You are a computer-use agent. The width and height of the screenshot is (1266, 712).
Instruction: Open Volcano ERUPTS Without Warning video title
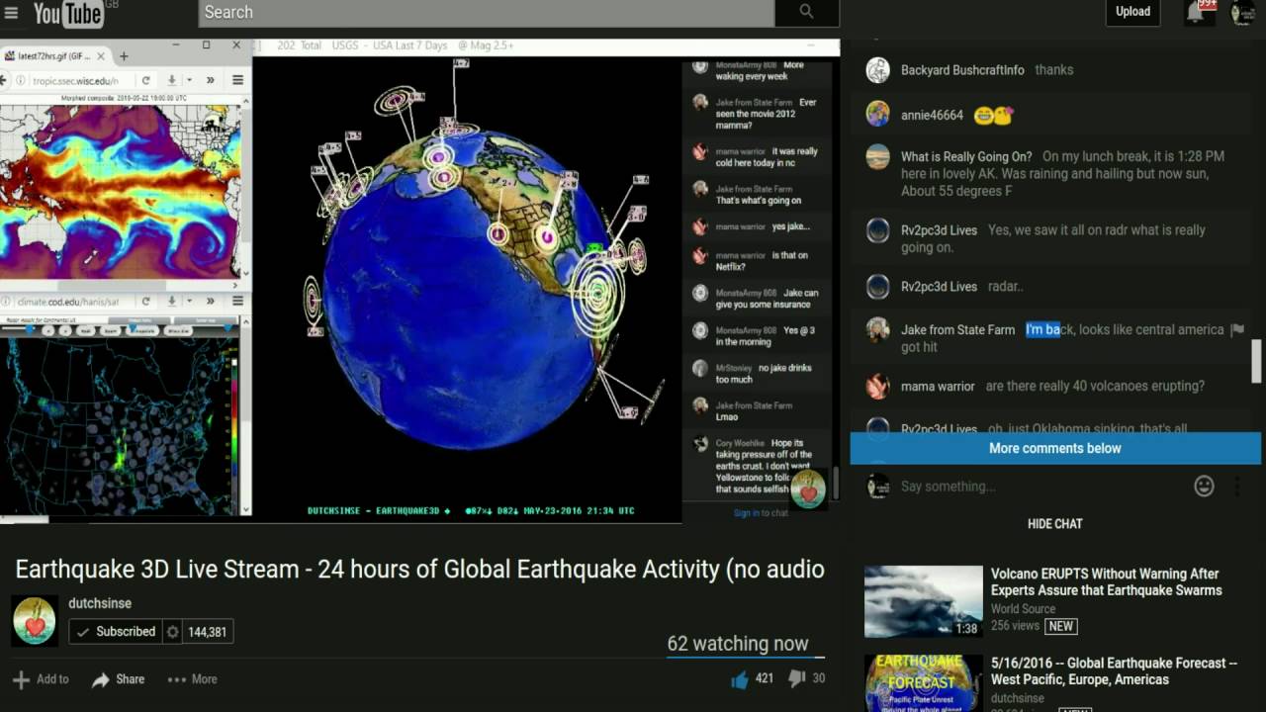[1107, 581]
